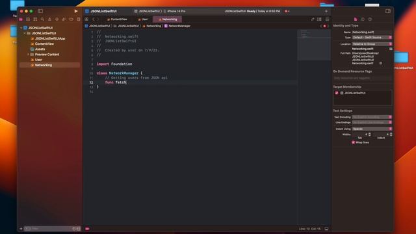Open the Project navigator folder icon
This screenshot has width=416, height=234.
coord(21,19)
